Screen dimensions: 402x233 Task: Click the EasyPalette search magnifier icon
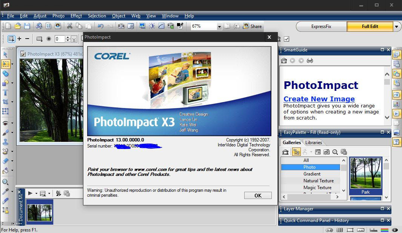335,152
